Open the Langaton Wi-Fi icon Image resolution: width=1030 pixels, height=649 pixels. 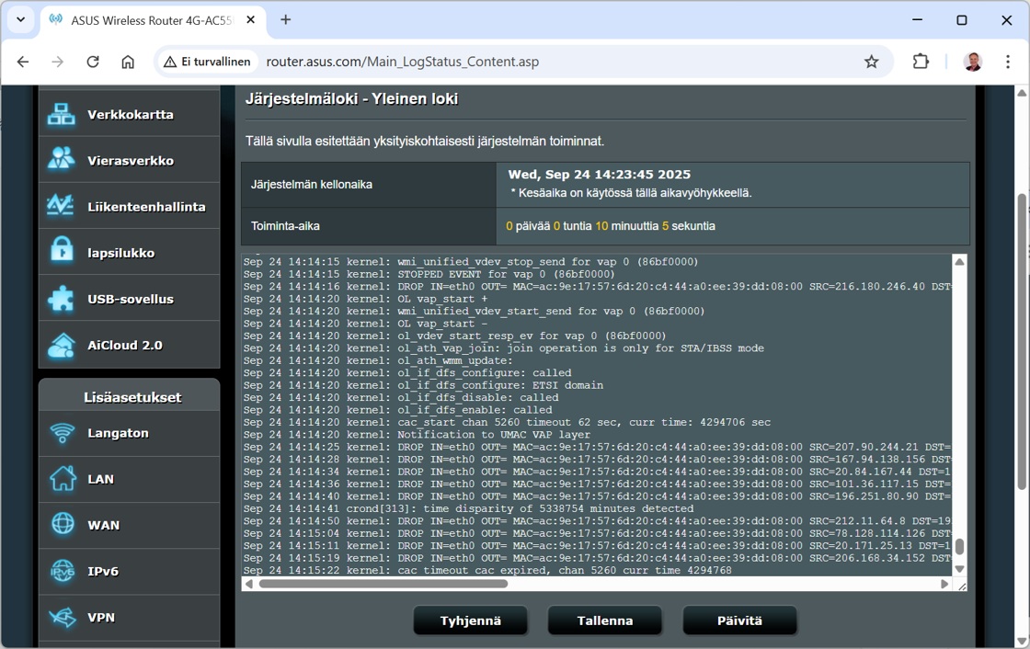pos(63,433)
